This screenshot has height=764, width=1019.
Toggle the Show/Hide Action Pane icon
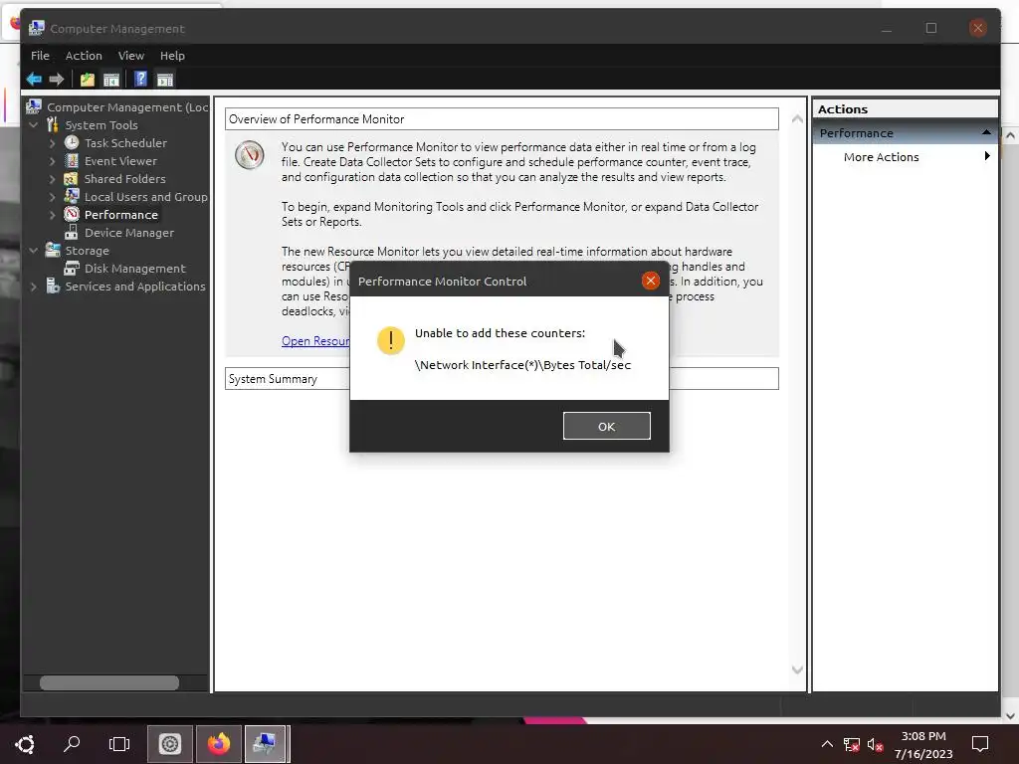click(165, 80)
